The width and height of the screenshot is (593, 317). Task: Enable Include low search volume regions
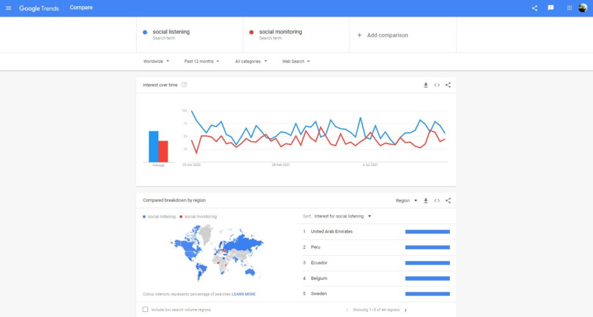pos(145,309)
